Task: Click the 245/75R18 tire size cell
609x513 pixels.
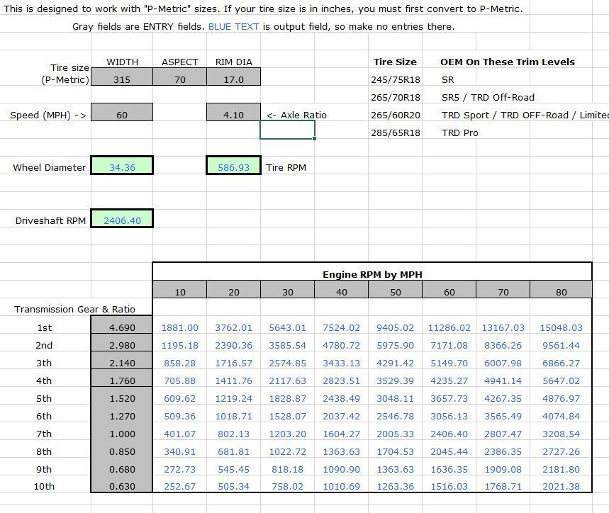Action: 395,79
